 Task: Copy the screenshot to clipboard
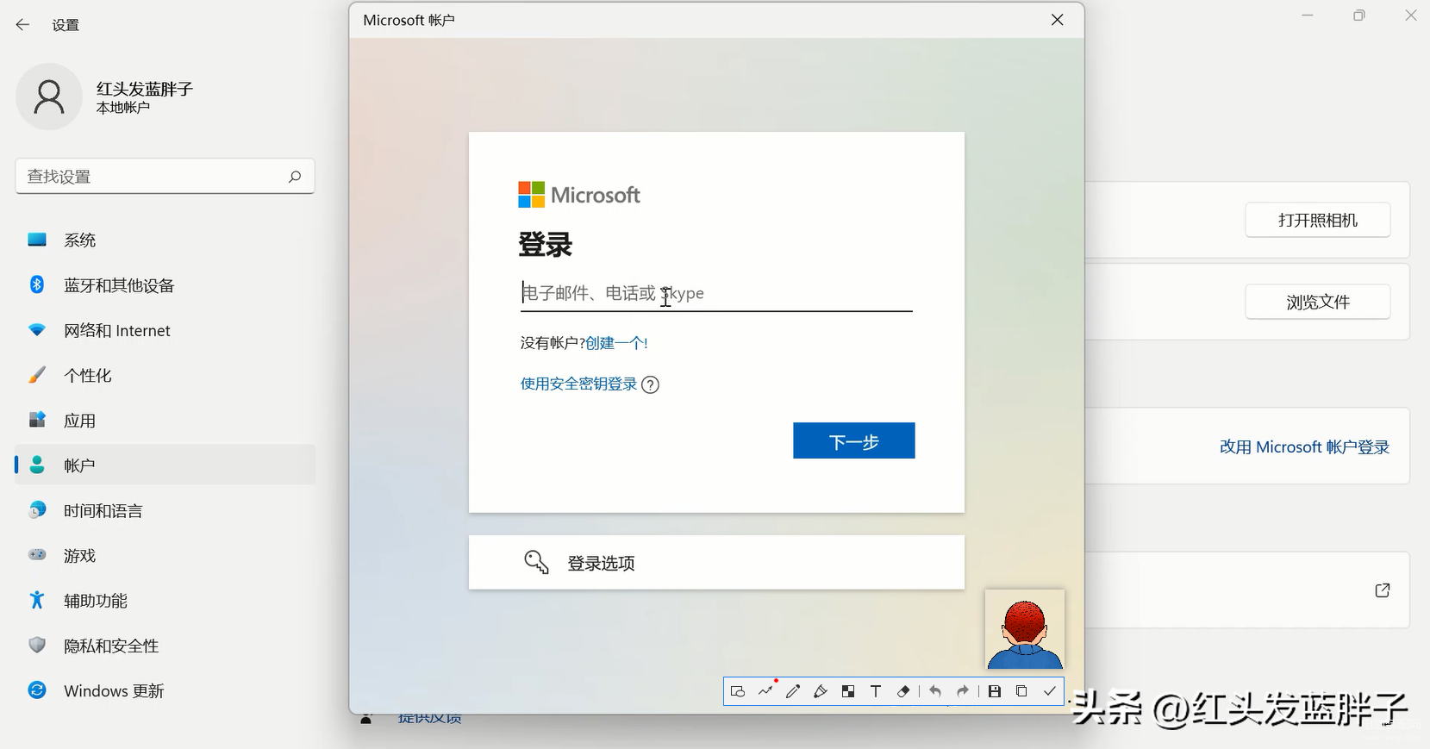pos(1021,691)
